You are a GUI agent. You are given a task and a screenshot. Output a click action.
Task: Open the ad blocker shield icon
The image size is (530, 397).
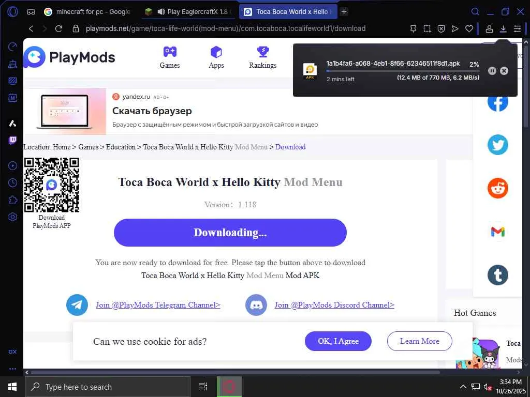pyautogui.click(x=441, y=29)
